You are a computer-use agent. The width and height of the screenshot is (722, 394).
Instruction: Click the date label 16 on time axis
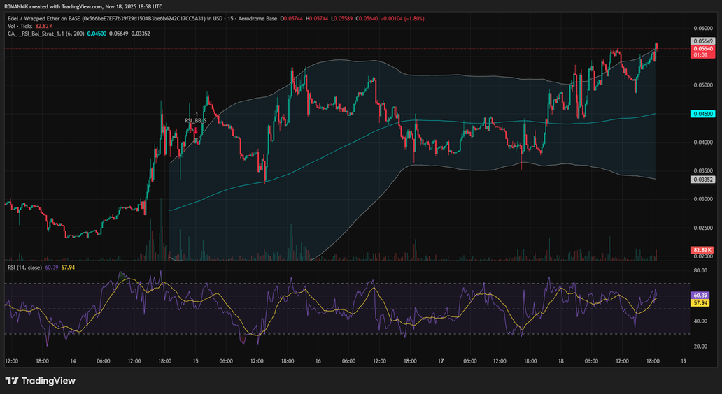(318, 361)
